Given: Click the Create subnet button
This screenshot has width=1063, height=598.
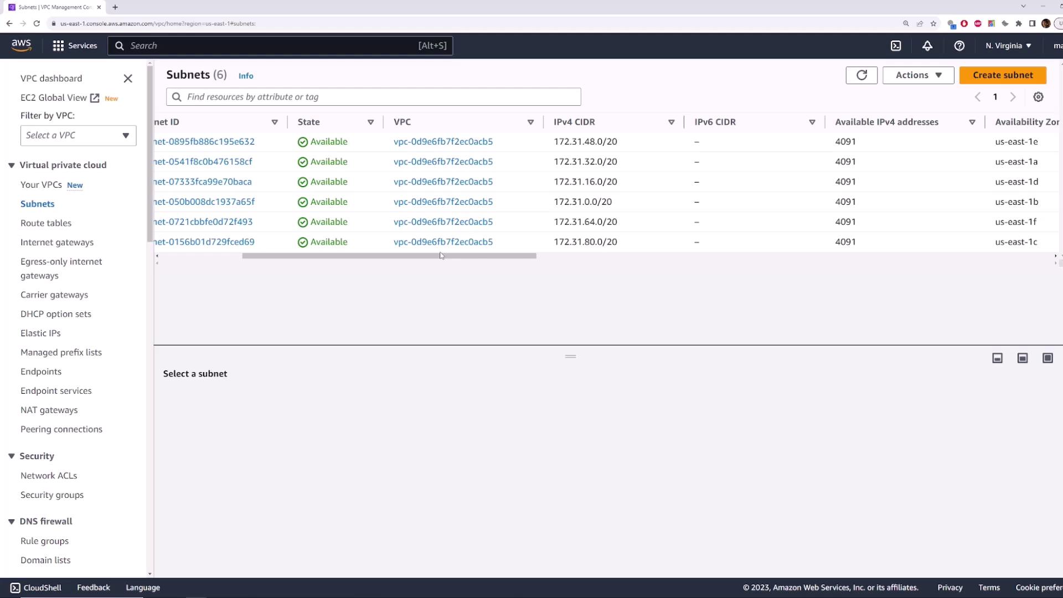Looking at the screenshot, I should 1002,75.
